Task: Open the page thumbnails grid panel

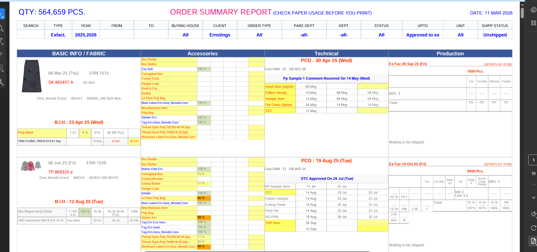Action: pyautogui.click(x=534, y=23)
